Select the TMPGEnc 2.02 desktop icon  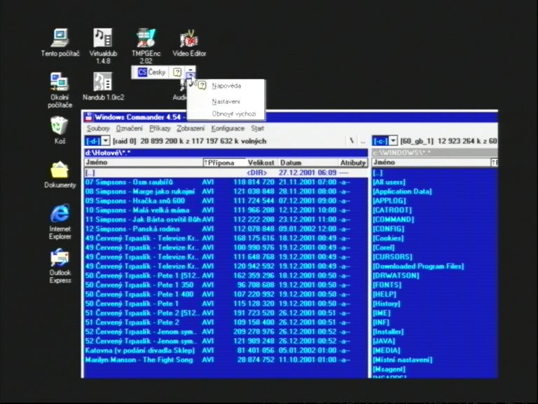tap(146, 46)
